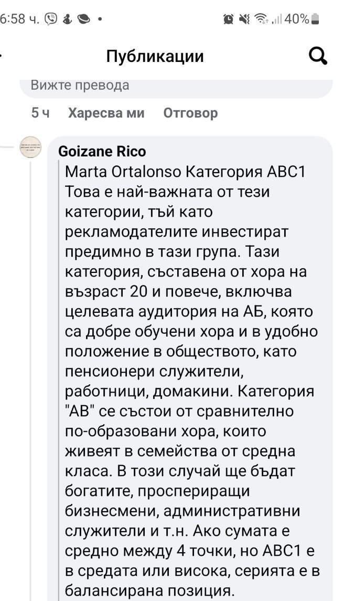Tap the battery status icon
This screenshot has height=601, width=344.
[x=315, y=19]
